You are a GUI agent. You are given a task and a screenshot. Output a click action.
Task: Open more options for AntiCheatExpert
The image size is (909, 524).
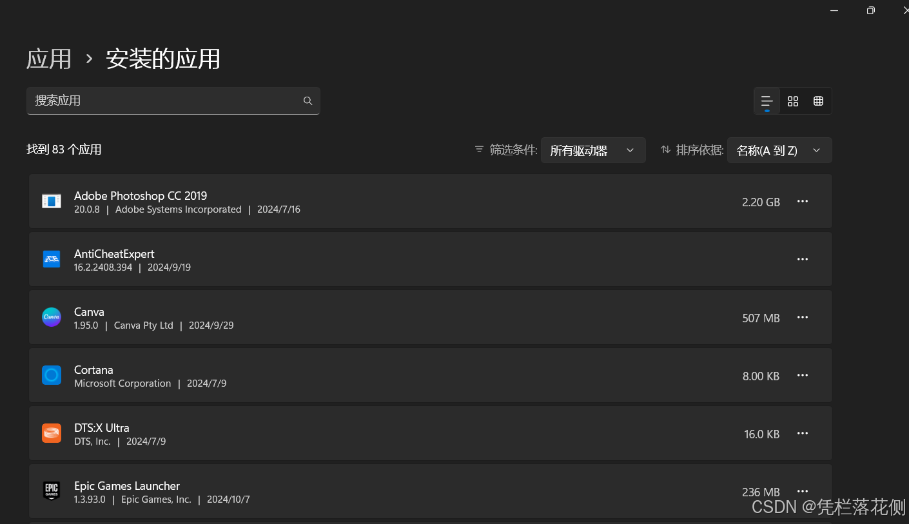pyautogui.click(x=803, y=259)
